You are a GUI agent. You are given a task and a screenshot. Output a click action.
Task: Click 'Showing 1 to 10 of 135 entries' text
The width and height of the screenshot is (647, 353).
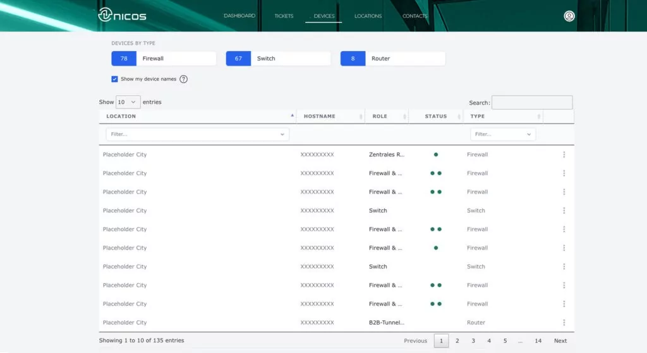pyautogui.click(x=142, y=340)
